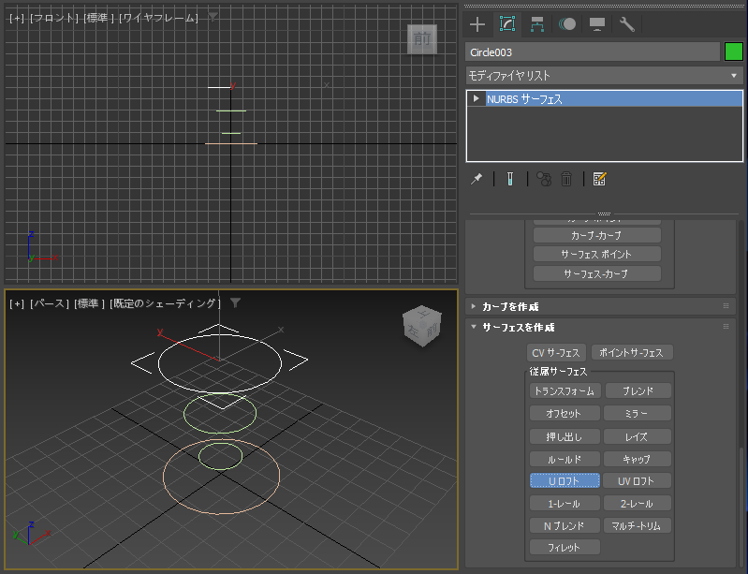Click the マルチ-トリム button
The image size is (748, 574).
pos(638,526)
